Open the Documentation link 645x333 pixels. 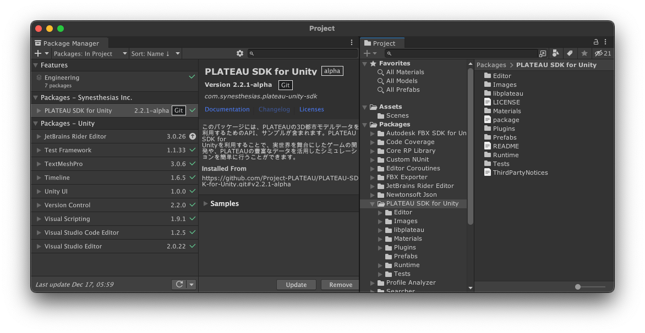[x=227, y=109]
